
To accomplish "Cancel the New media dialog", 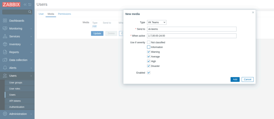I will coord(248,80).
